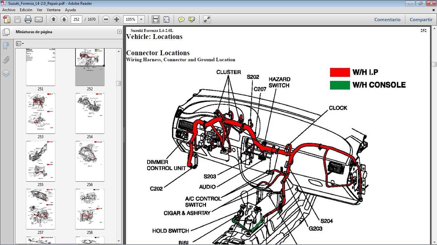Image resolution: width=437 pixels, height=245 pixels.
Task: Click the 'DIMMER CONTROL UNIT' label
Action: [x=166, y=165]
